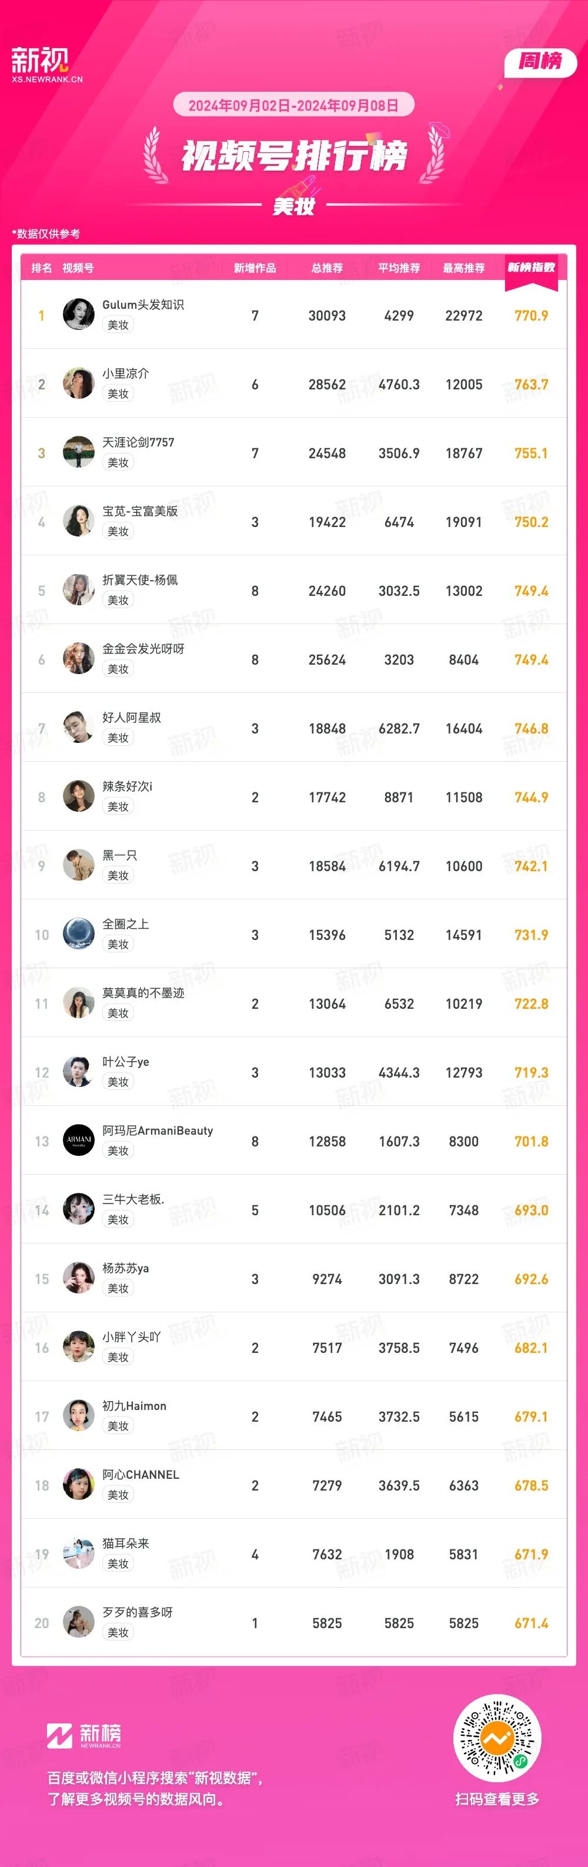Click the 新榜 logo in footer
The height and width of the screenshot is (1867, 588).
tap(84, 1735)
